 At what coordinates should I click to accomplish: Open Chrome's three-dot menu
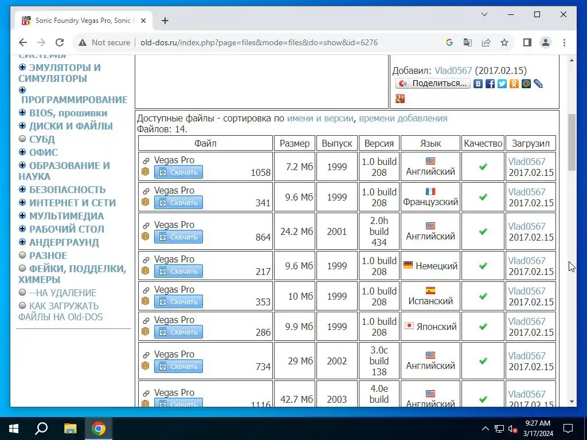point(564,42)
